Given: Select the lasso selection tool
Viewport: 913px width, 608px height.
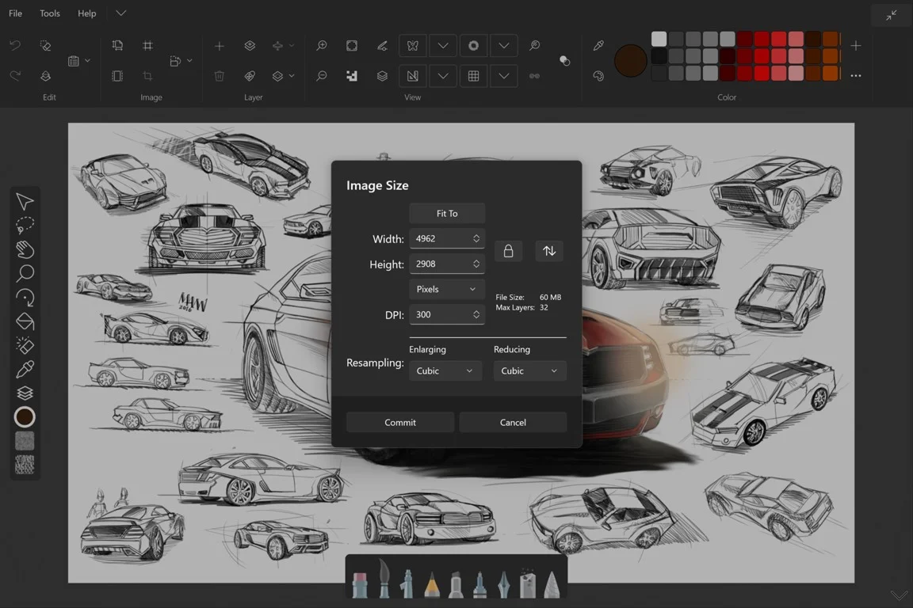Looking at the screenshot, I should click(x=25, y=225).
